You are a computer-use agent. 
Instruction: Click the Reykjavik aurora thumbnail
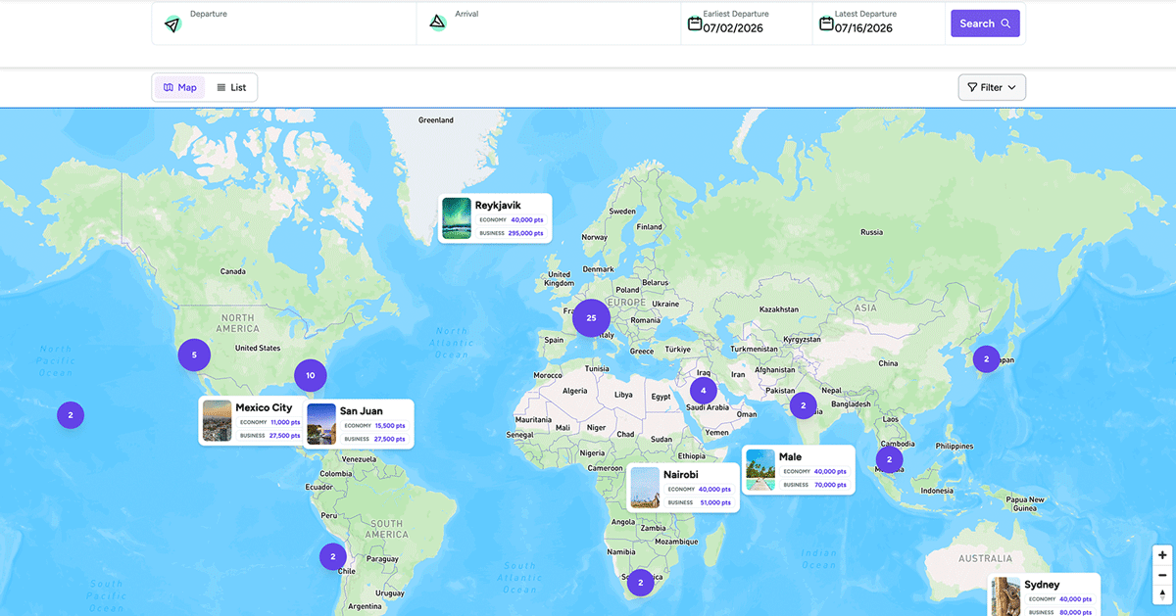[x=457, y=218]
